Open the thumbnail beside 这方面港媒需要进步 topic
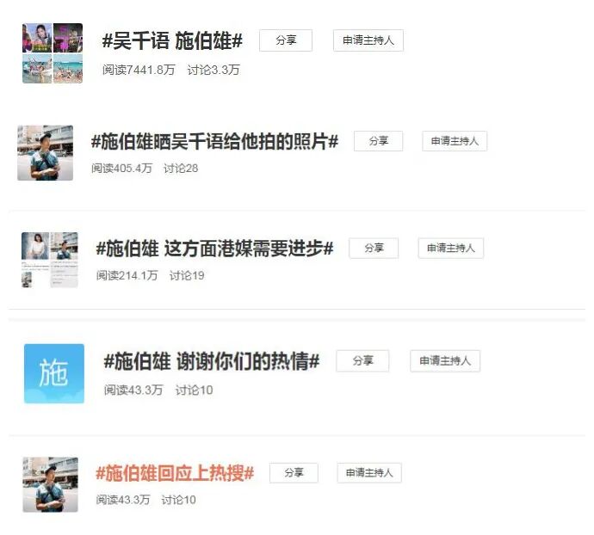This screenshot has height=535, width=594. 50,260
